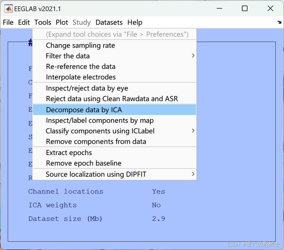Image resolution: width=284 pixels, height=250 pixels.
Task: Minimize the EEGLAB window
Action: coord(219,9)
